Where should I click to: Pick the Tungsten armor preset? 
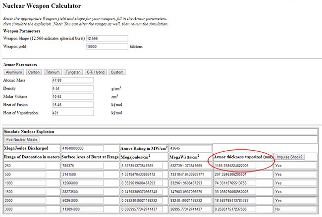click(73, 72)
